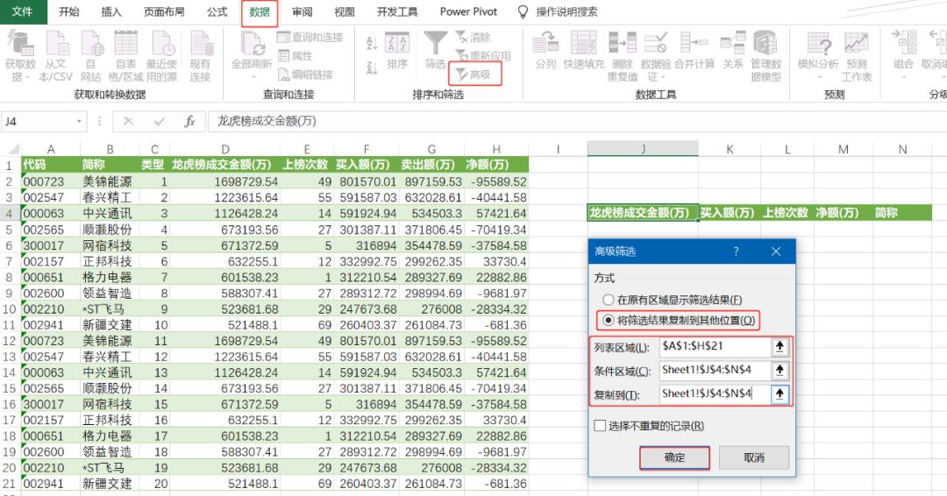The width and height of the screenshot is (947, 496).
Task: Switch to 审阅 (Review) tab
Action: point(302,11)
